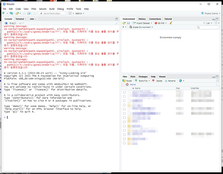Expand the open recent files dropdown arrow
The width and height of the screenshot is (223, 174).
(x=20, y=13)
